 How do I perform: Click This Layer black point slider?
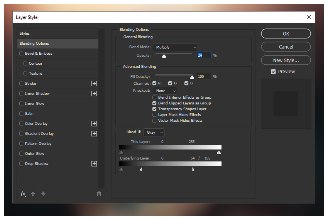(121, 152)
